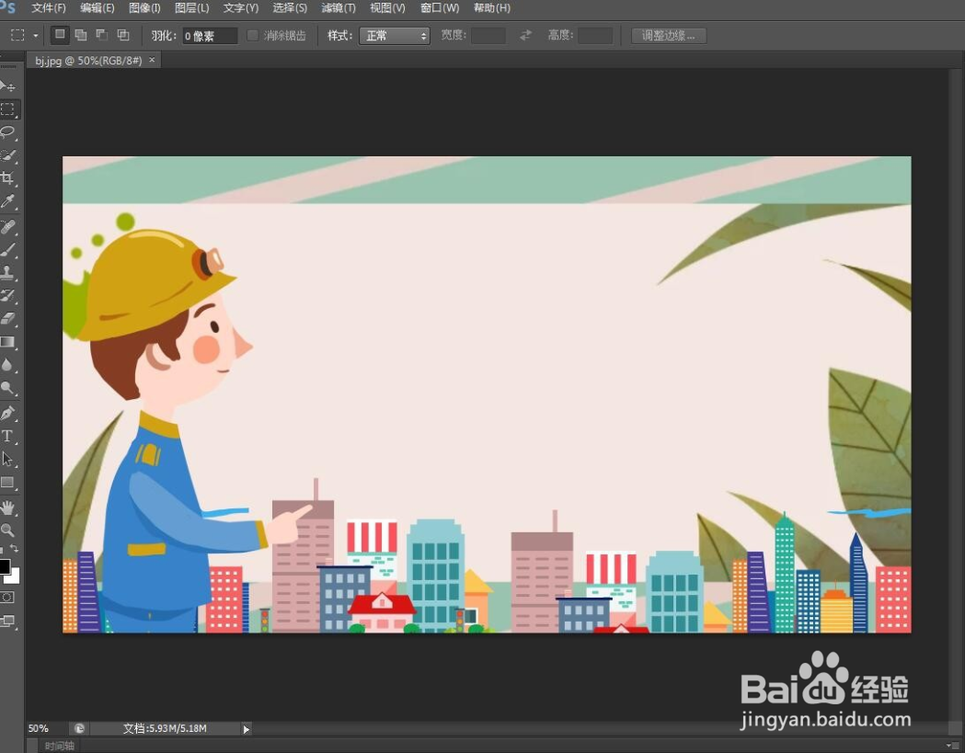Select the Eraser tool
This screenshot has height=753, width=965.
[8, 319]
